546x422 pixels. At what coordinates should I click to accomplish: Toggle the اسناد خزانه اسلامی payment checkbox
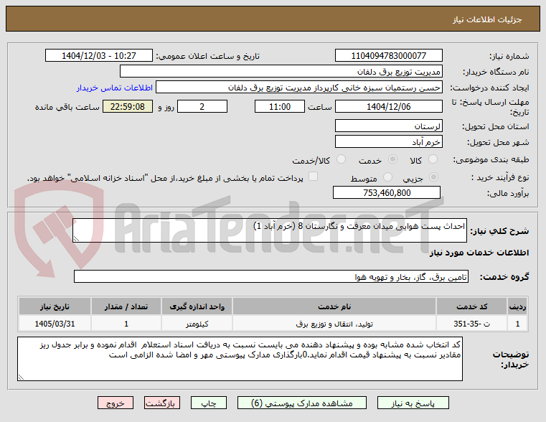point(313,177)
